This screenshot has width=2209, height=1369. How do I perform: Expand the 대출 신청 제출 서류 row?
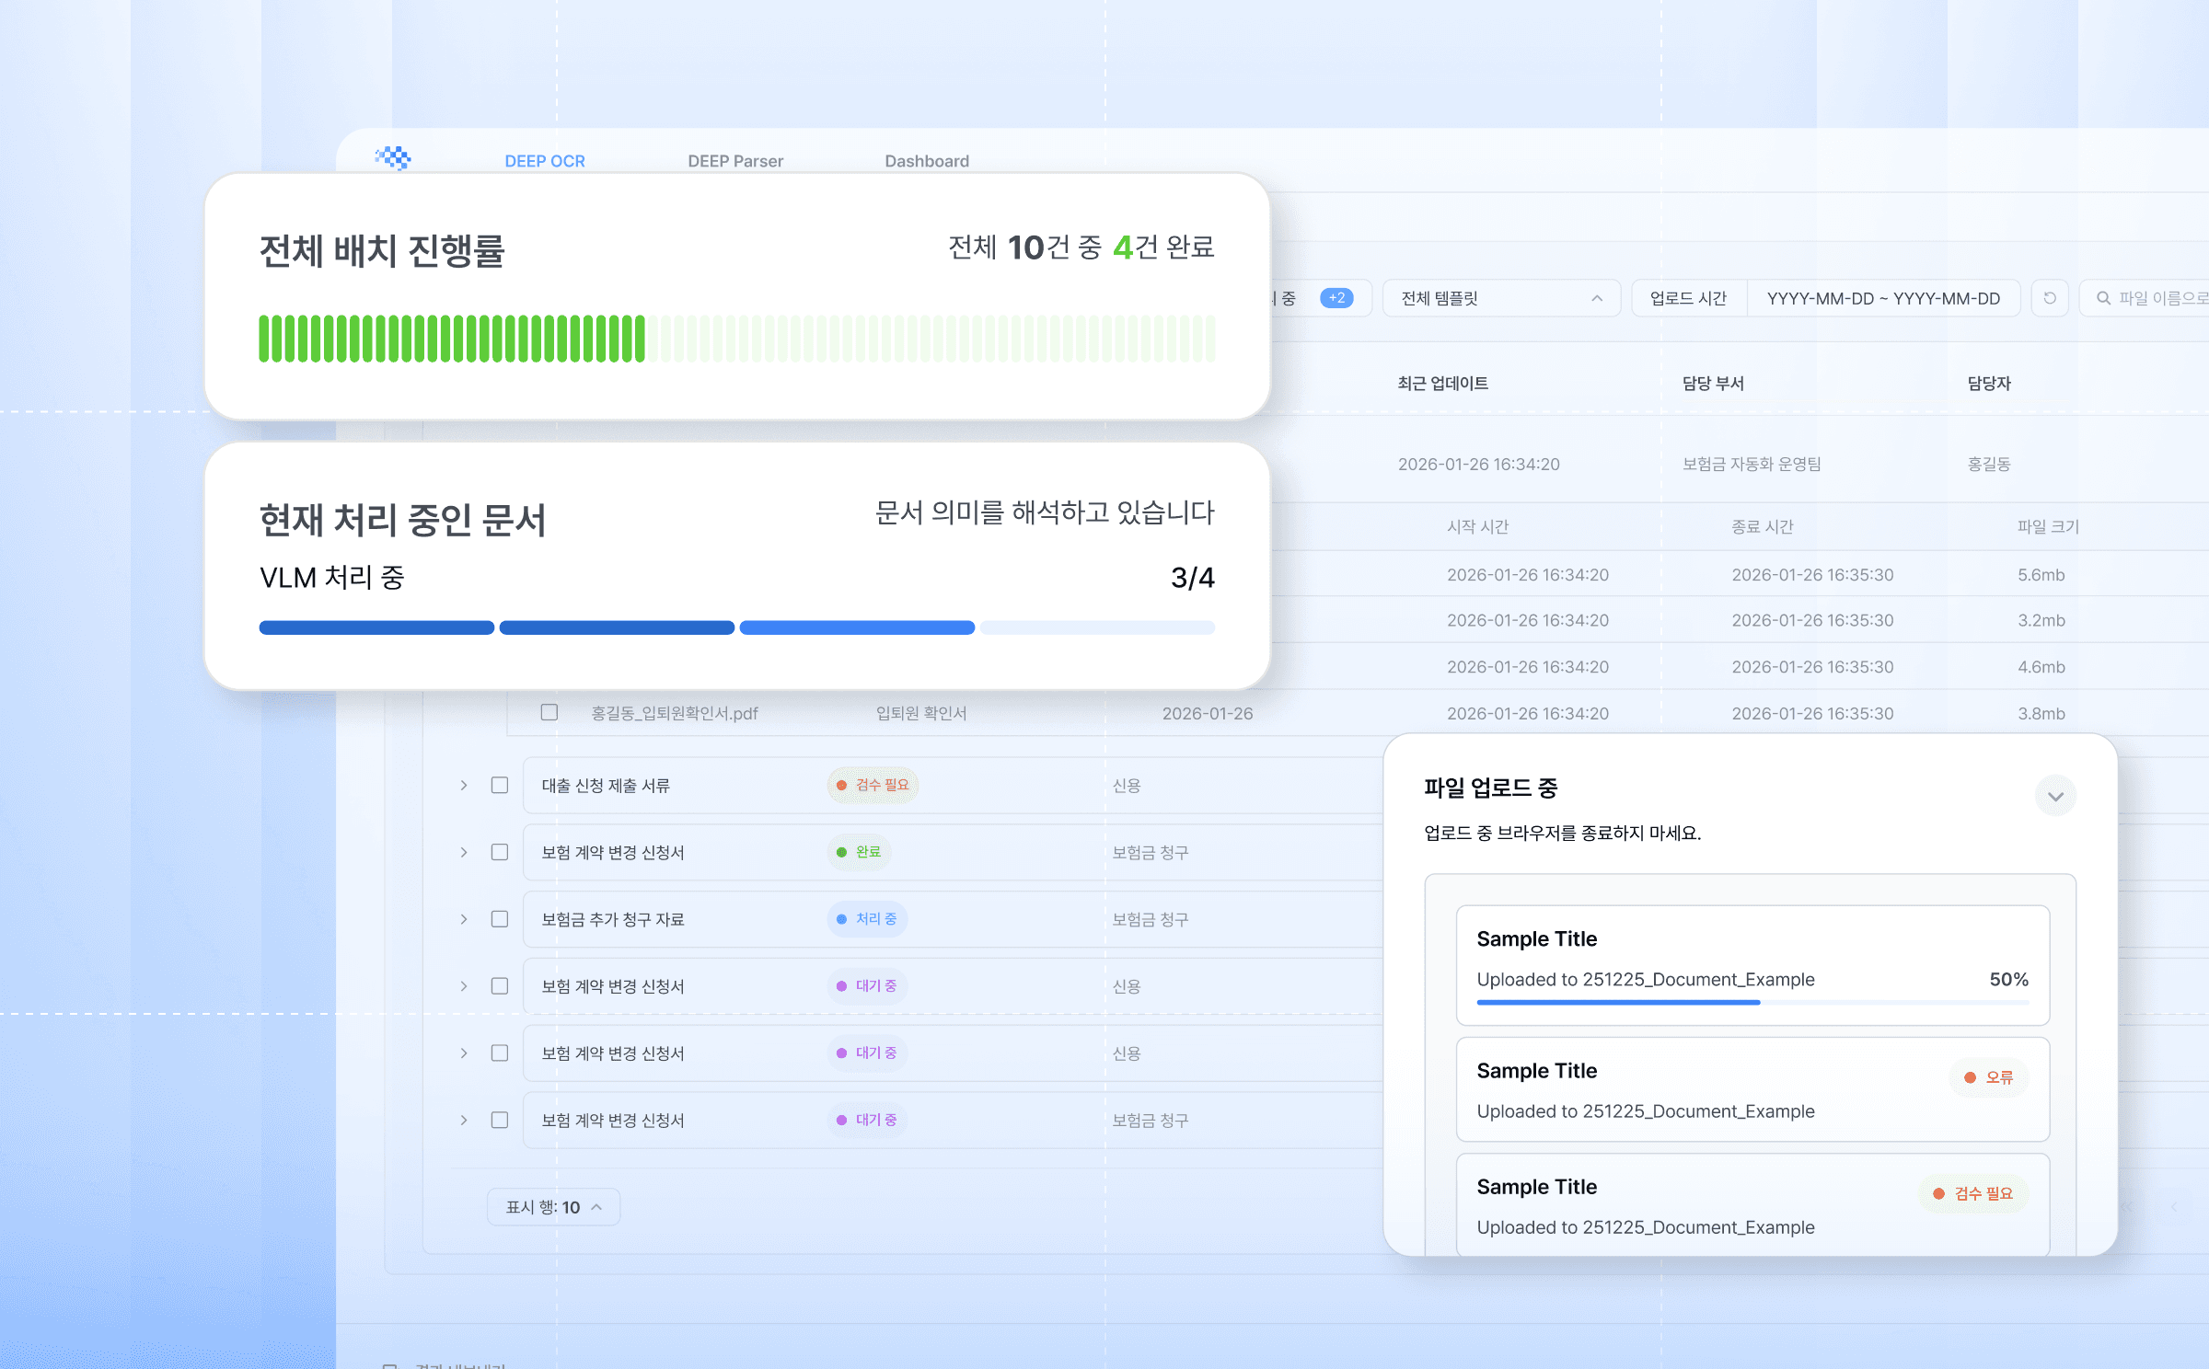tap(464, 785)
